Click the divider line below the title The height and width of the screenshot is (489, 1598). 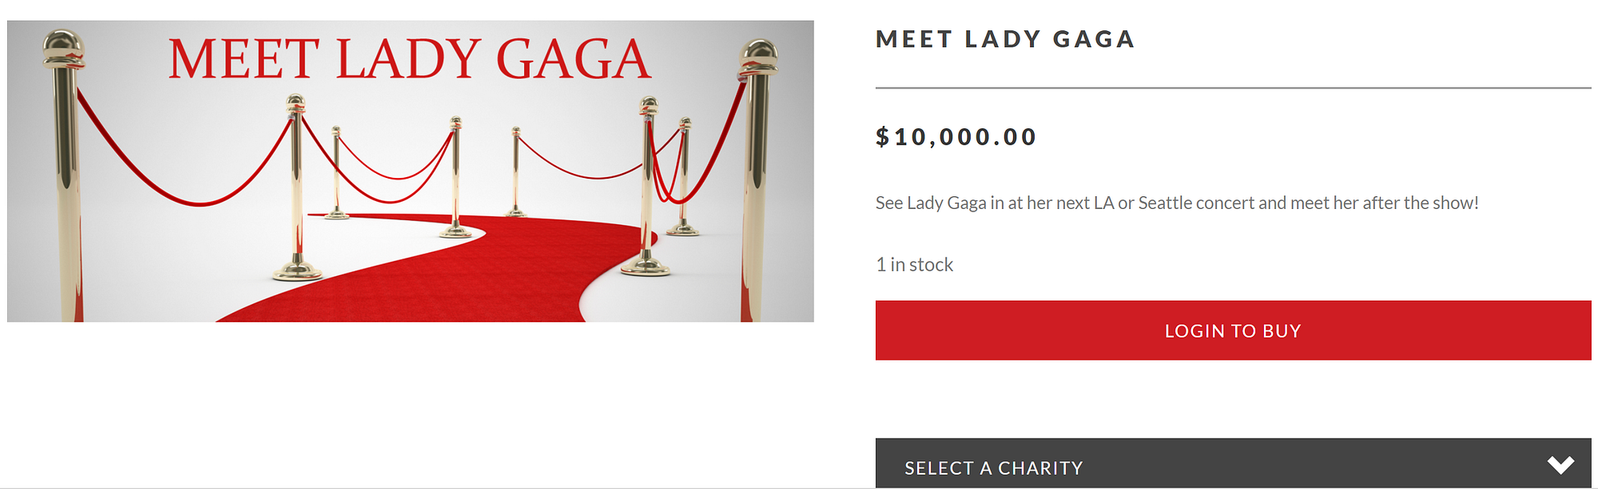click(x=1232, y=88)
